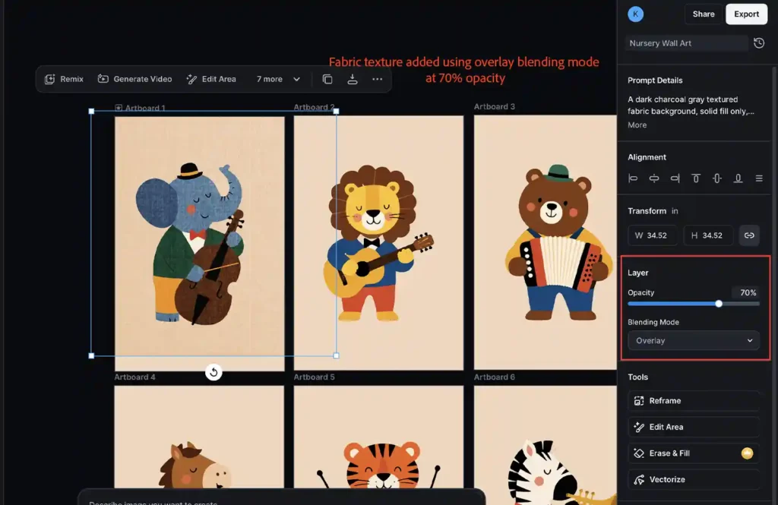Screen dimensions: 778x505
Task: Select the Artboard 6 label
Action: pyautogui.click(x=494, y=377)
